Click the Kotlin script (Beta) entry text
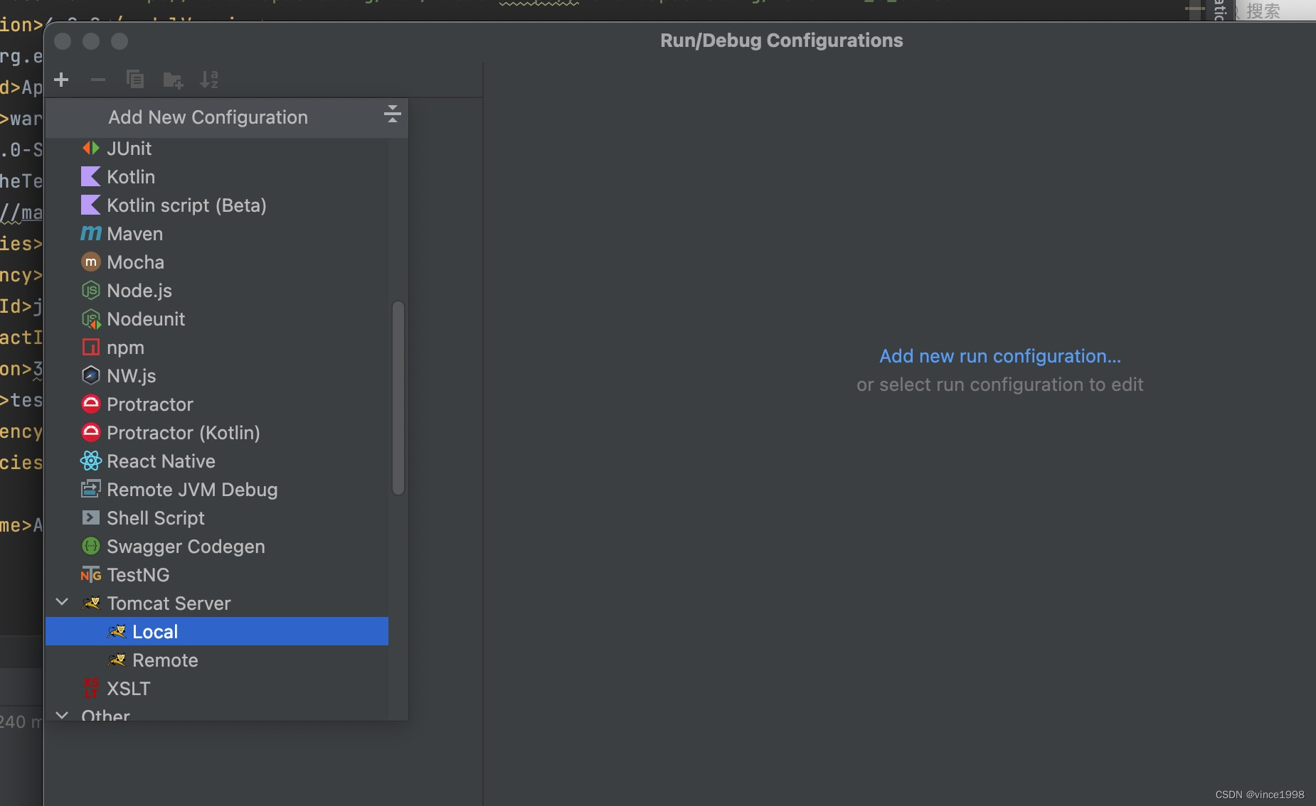 click(186, 205)
